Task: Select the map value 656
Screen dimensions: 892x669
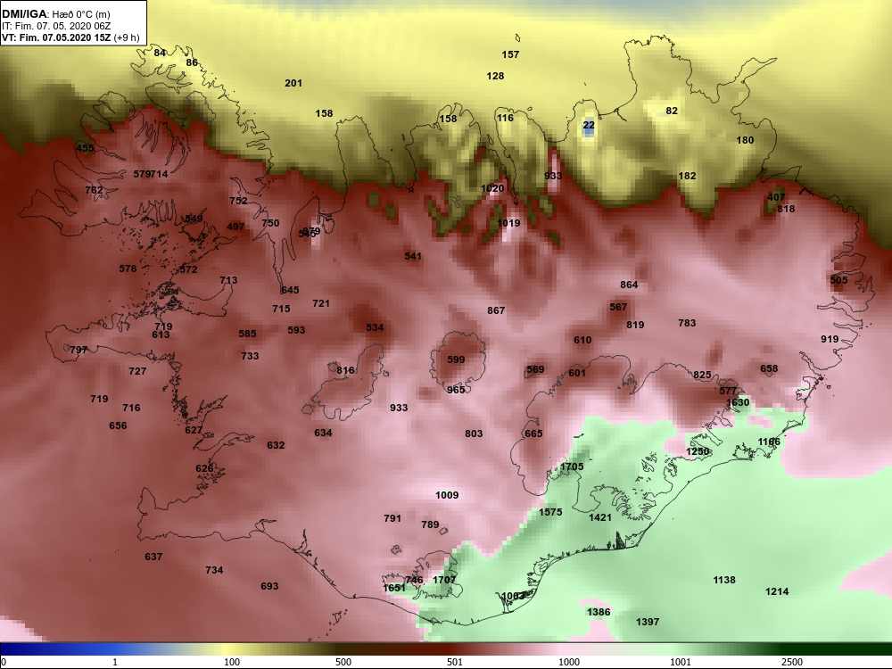Action: pos(118,425)
